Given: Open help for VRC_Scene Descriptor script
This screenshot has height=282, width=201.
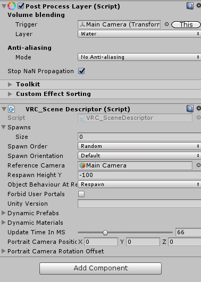Looking at the screenshot, I should point(190,109).
